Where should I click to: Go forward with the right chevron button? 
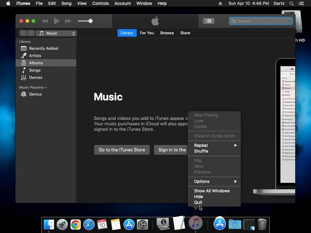(x=31, y=33)
